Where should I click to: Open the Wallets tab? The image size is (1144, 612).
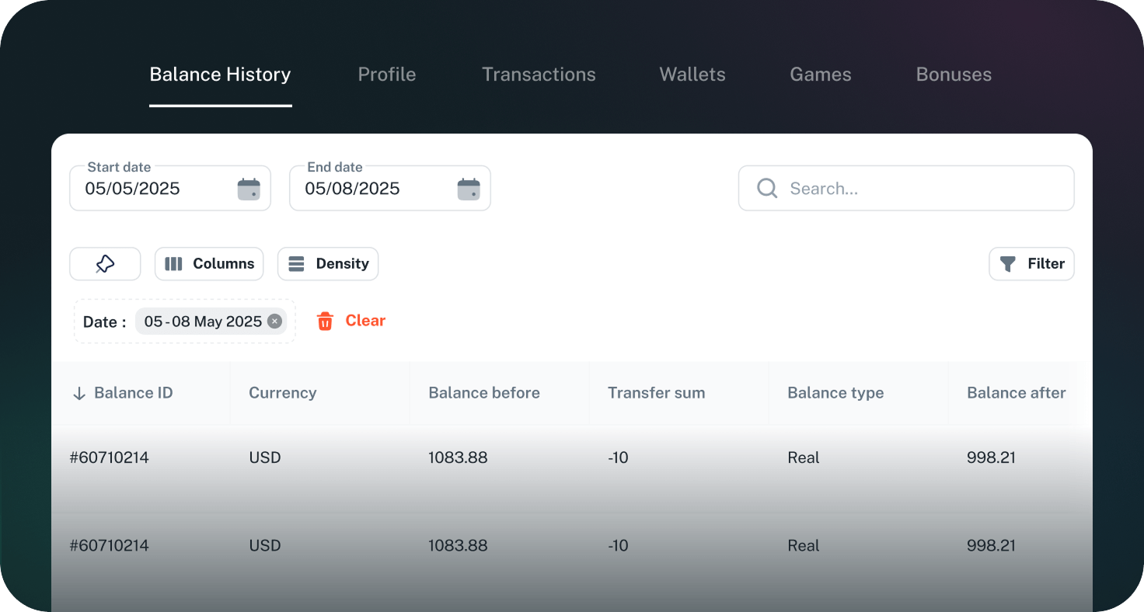[x=692, y=75]
